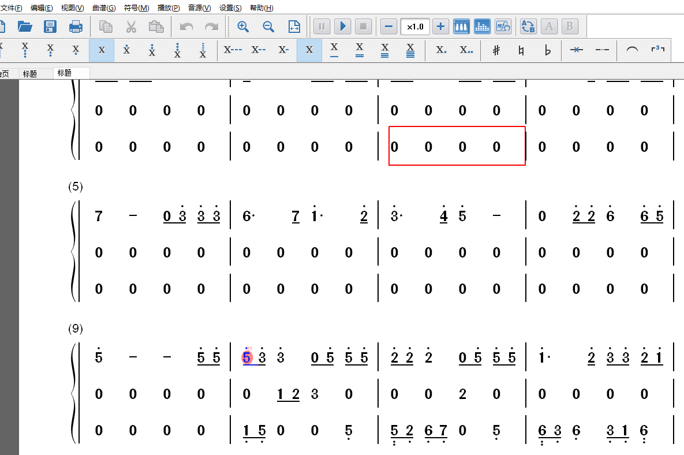Viewport: 684px width, 455px height.
Task: Click the measure number label (9)
Action: tap(76, 329)
